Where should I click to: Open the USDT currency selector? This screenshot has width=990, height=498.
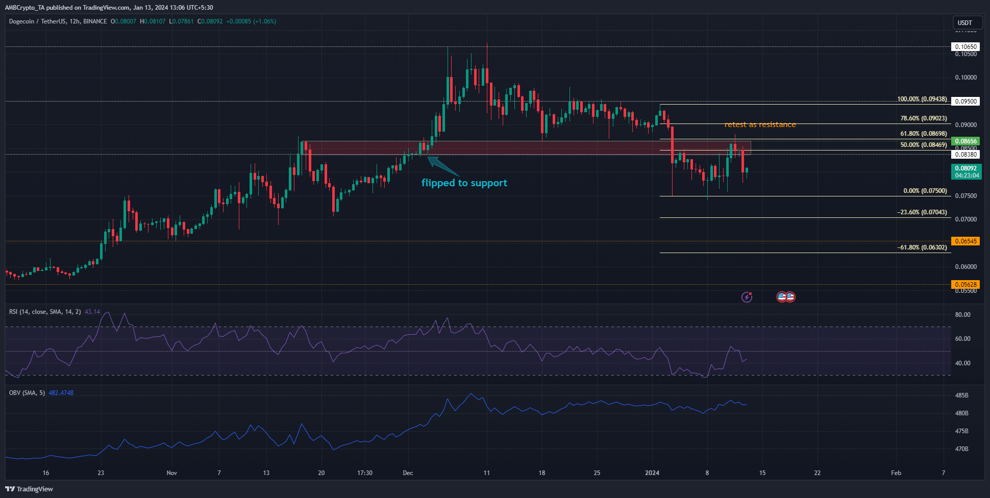coord(967,22)
